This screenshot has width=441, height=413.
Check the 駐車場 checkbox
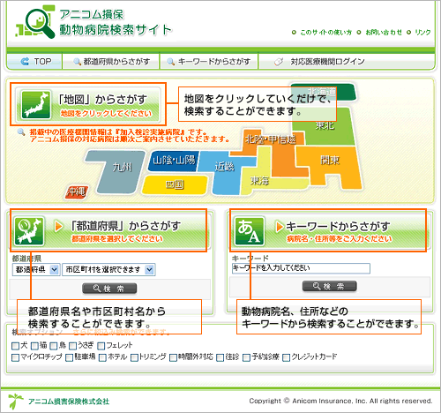point(70,357)
